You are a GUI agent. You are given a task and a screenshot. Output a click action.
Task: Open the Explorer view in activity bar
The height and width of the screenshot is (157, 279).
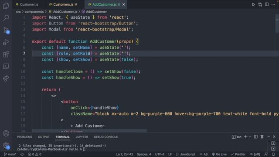(6, 6)
